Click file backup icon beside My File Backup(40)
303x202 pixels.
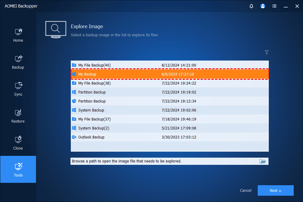click(x=74, y=65)
